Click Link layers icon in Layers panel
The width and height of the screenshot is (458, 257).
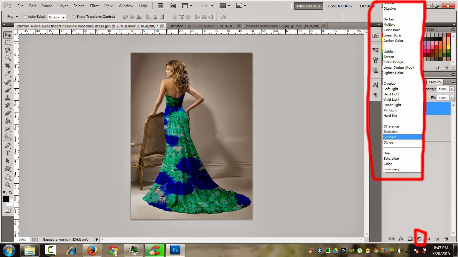click(392, 239)
